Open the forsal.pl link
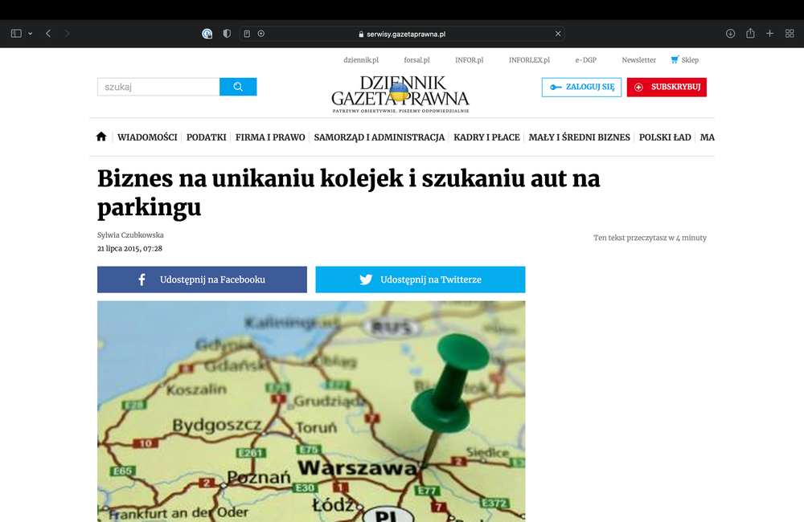This screenshot has width=804, height=522. click(416, 59)
